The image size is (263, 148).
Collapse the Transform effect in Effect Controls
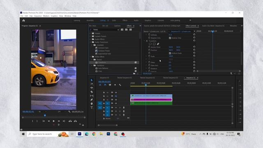coord(145,41)
